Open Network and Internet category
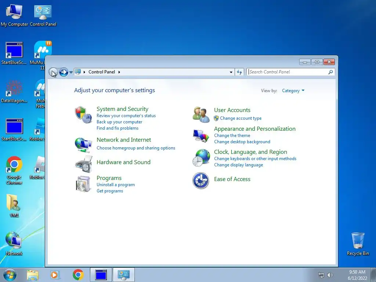Viewport: 376px width, 282px height. [x=124, y=140]
